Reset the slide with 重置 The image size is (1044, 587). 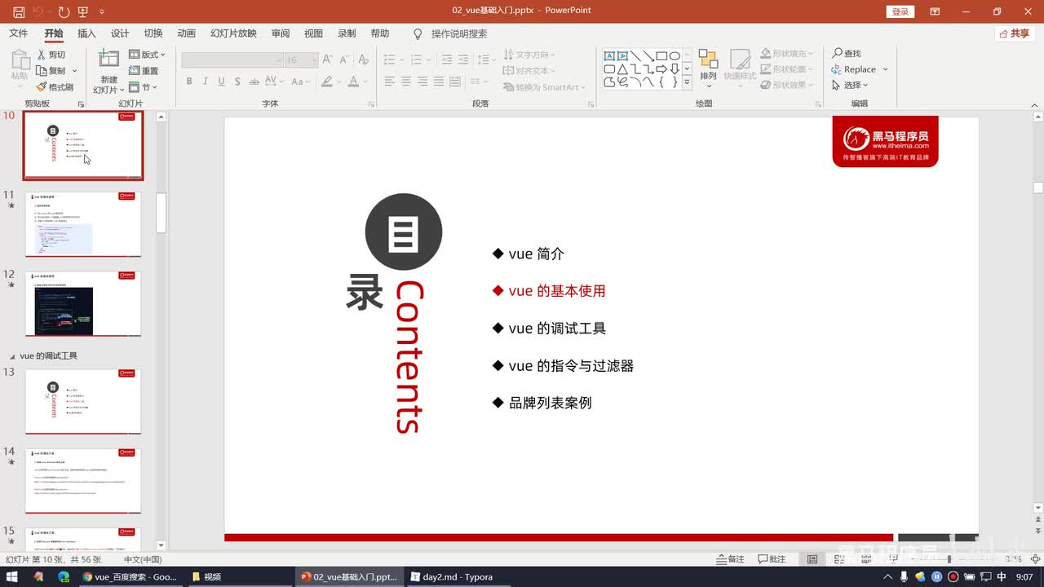coord(144,71)
